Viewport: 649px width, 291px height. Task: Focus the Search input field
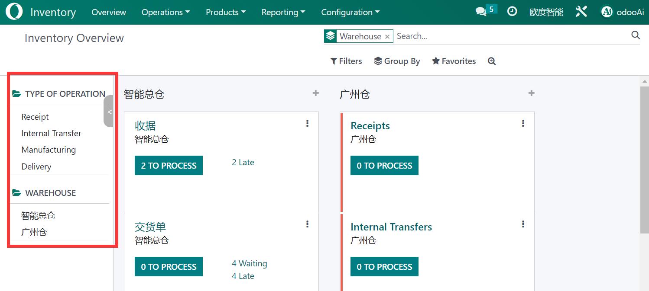511,36
